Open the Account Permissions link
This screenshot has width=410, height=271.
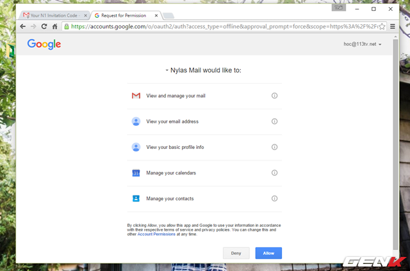coord(156,234)
